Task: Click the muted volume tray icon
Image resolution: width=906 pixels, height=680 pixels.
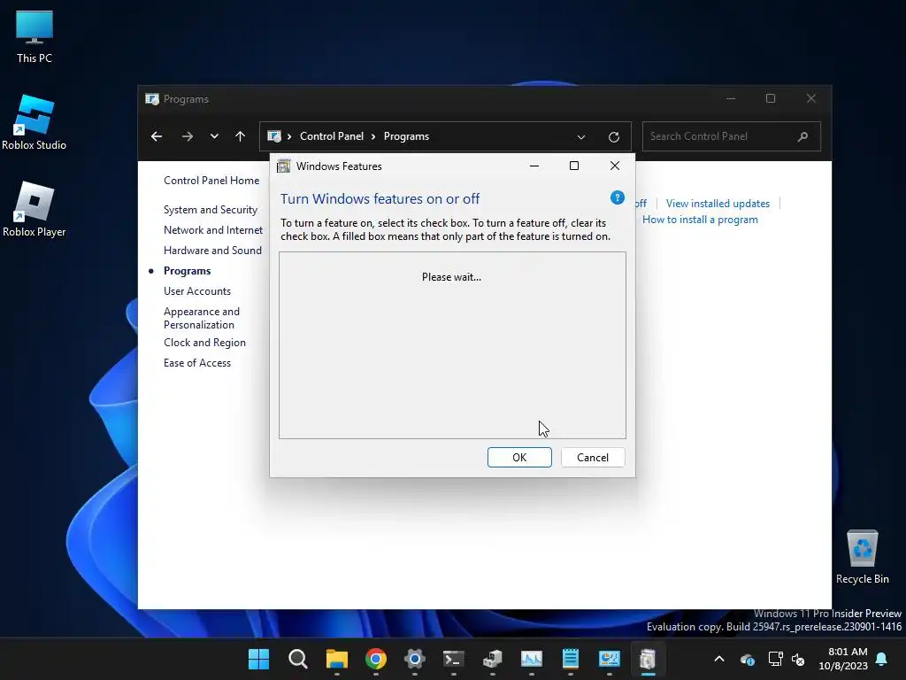Action: [798, 659]
